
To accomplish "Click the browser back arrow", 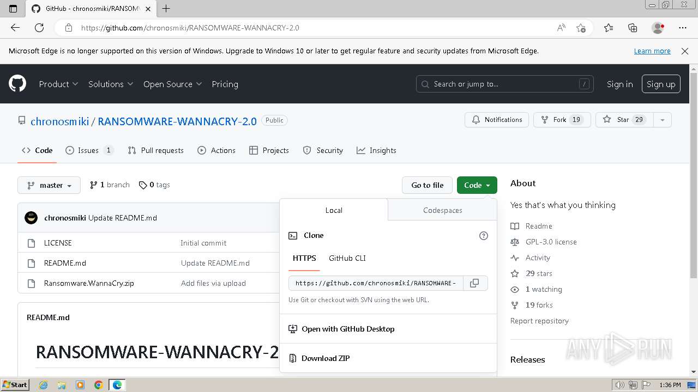I will 15,28.
